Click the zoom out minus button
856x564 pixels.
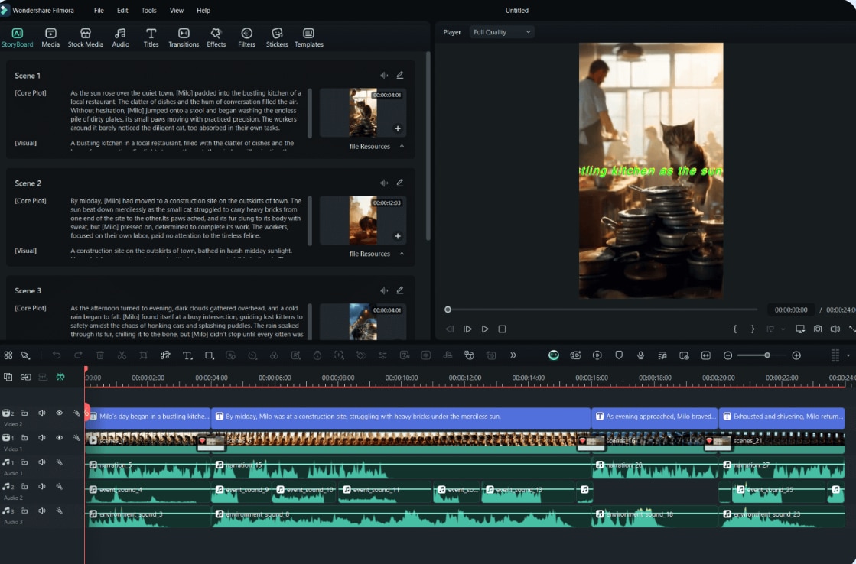[x=727, y=355]
